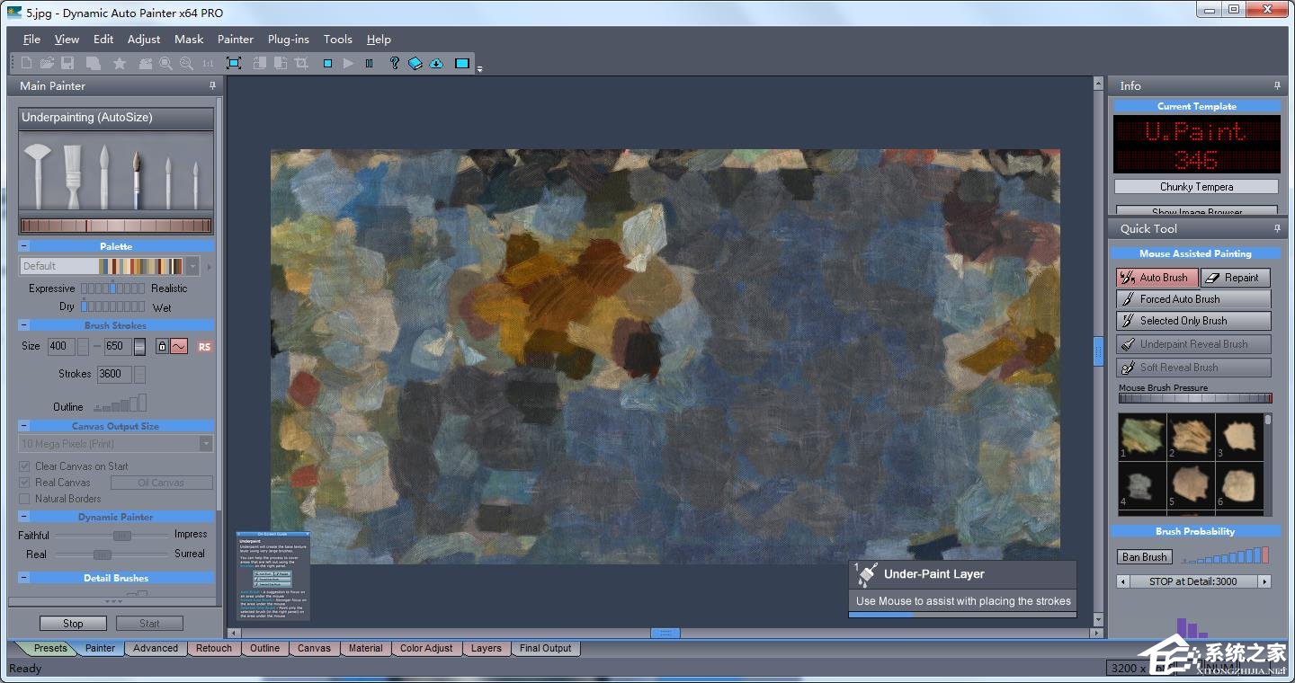Stop painting with the square toolbar icon
This screenshot has height=683, width=1295.
coord(327,63)
